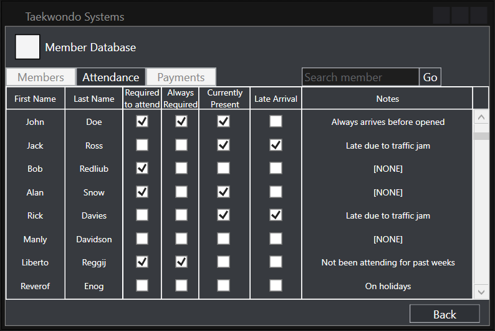Click the Notes column header
This screenshot has width=495, height=331.
[x=387, y=99]
